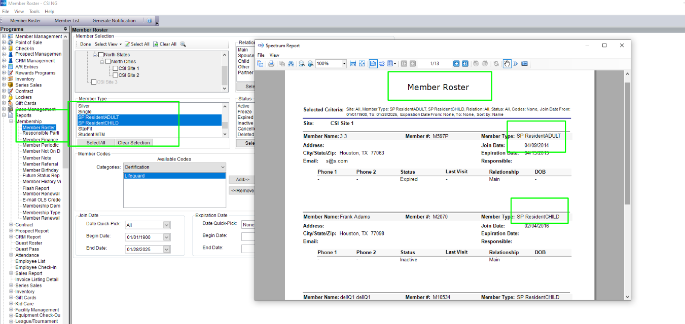The image size is (685, 324).
Task: Click the print icon in Spectrum Report
Action: coord(271,64)
